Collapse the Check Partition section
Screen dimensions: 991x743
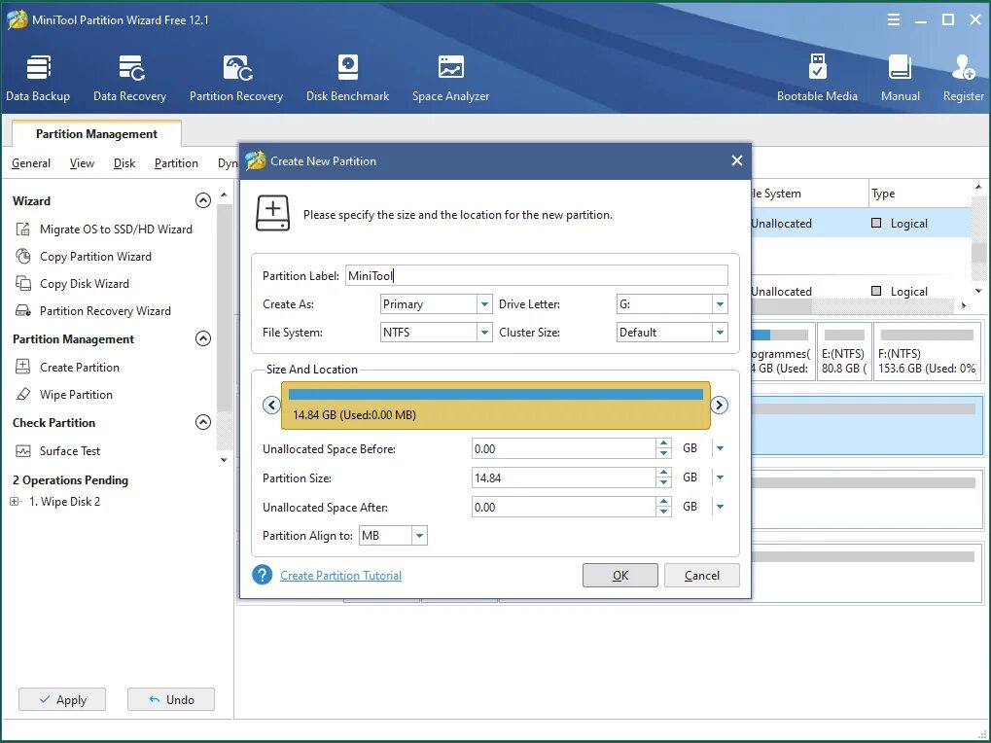click(x=203, y=422)
